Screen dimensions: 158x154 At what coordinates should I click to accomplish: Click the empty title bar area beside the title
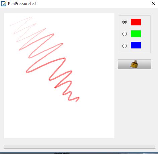pos(94,4)
